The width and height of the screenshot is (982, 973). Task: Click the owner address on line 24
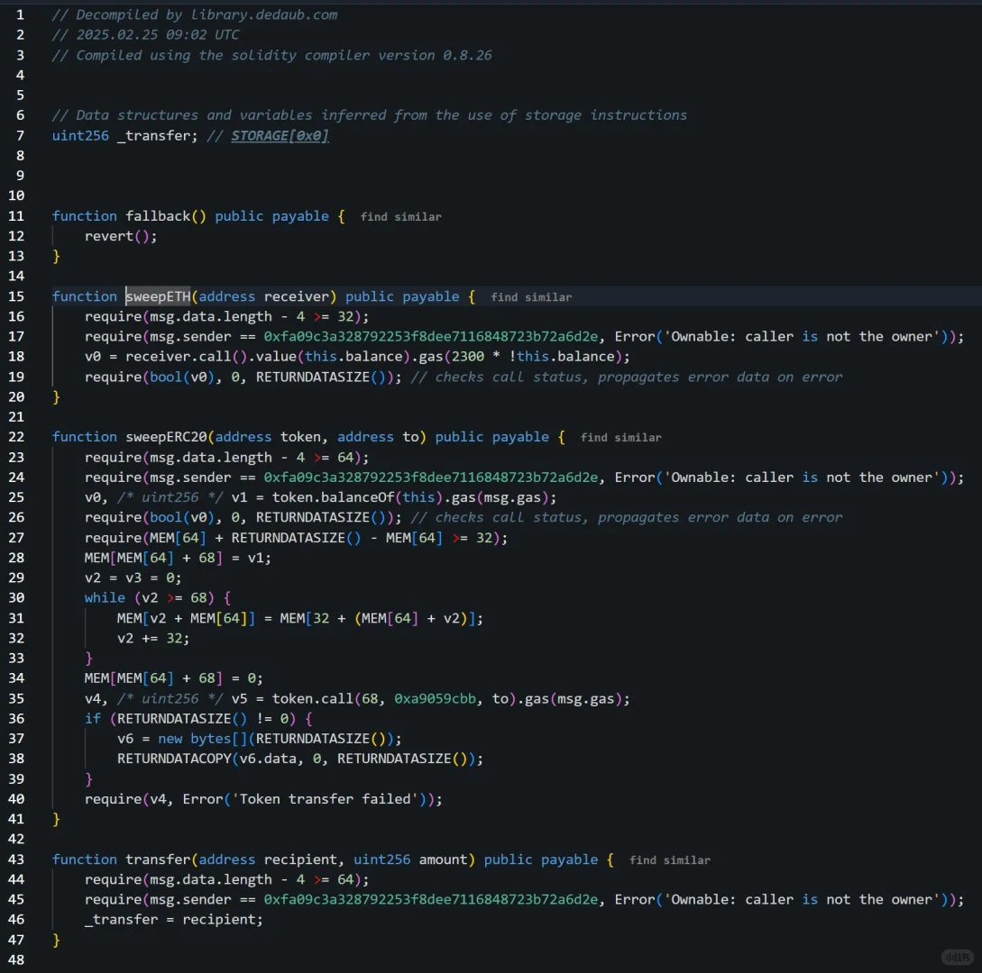coord(430,477)
